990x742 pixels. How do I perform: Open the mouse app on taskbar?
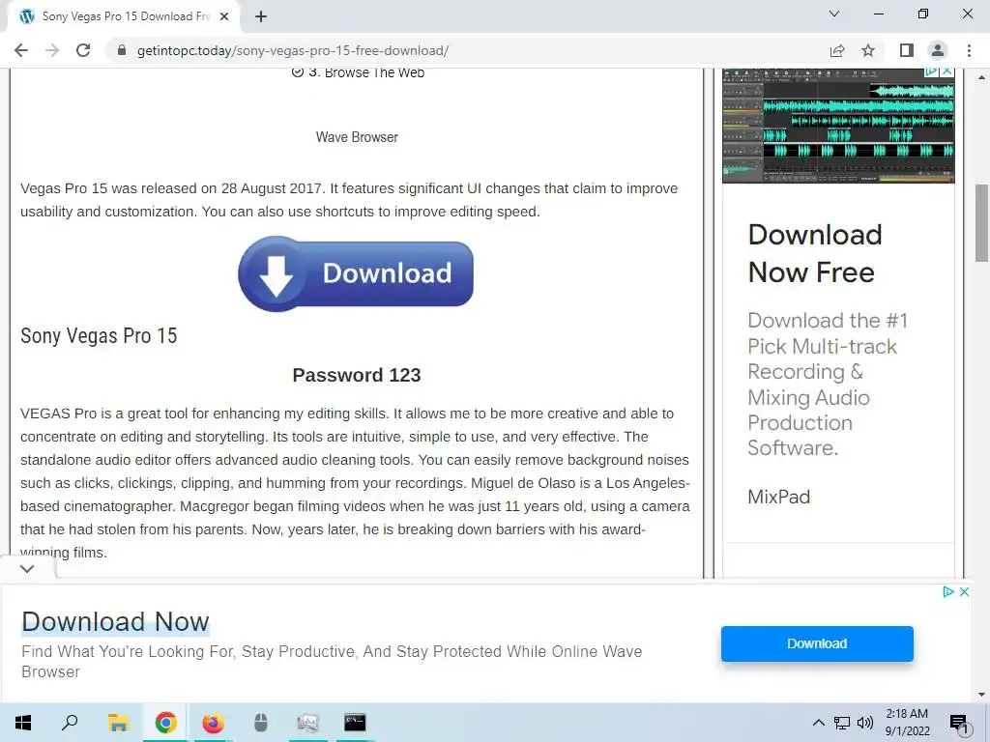pyautogui.click(x=260, y=723)
